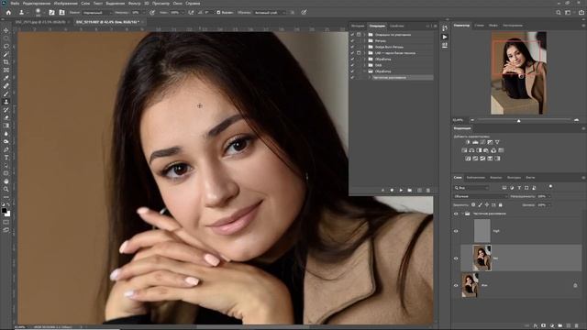Select the Eyedropper tool

point(6,78)
